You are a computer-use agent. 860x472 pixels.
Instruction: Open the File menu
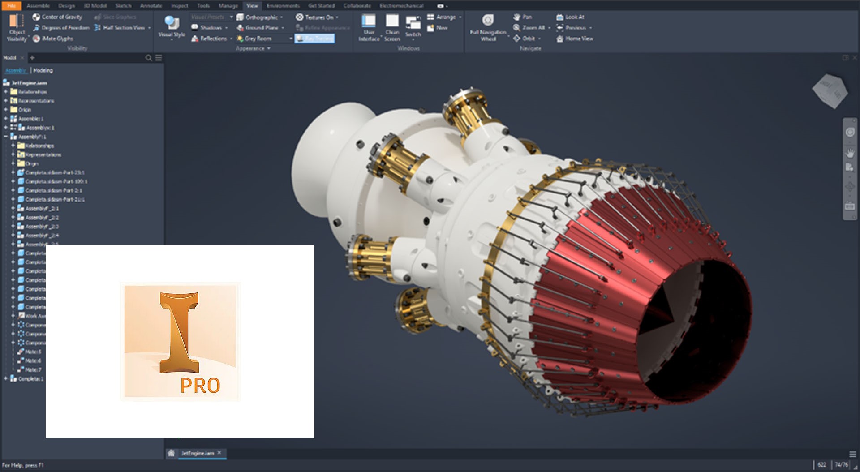[12, 6]
